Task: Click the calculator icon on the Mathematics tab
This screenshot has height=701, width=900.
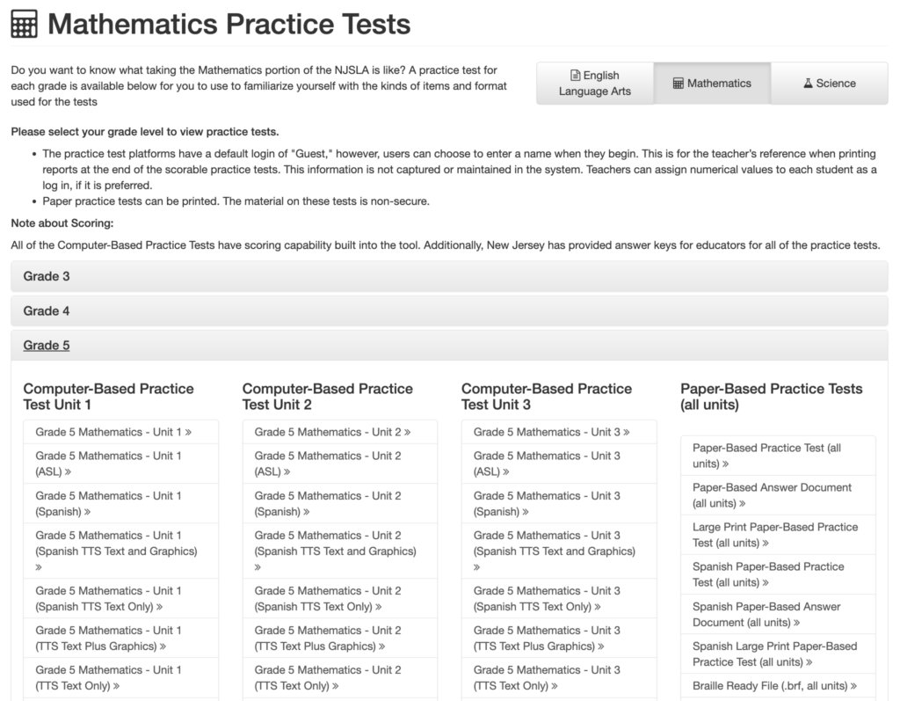Action: click(x=678, y=84)
